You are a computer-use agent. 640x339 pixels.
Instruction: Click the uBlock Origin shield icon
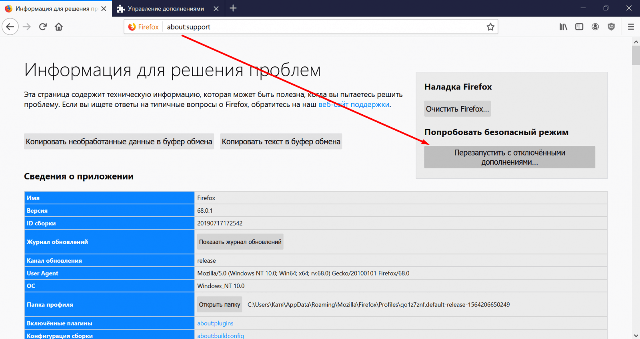click(x=611, y=27)
